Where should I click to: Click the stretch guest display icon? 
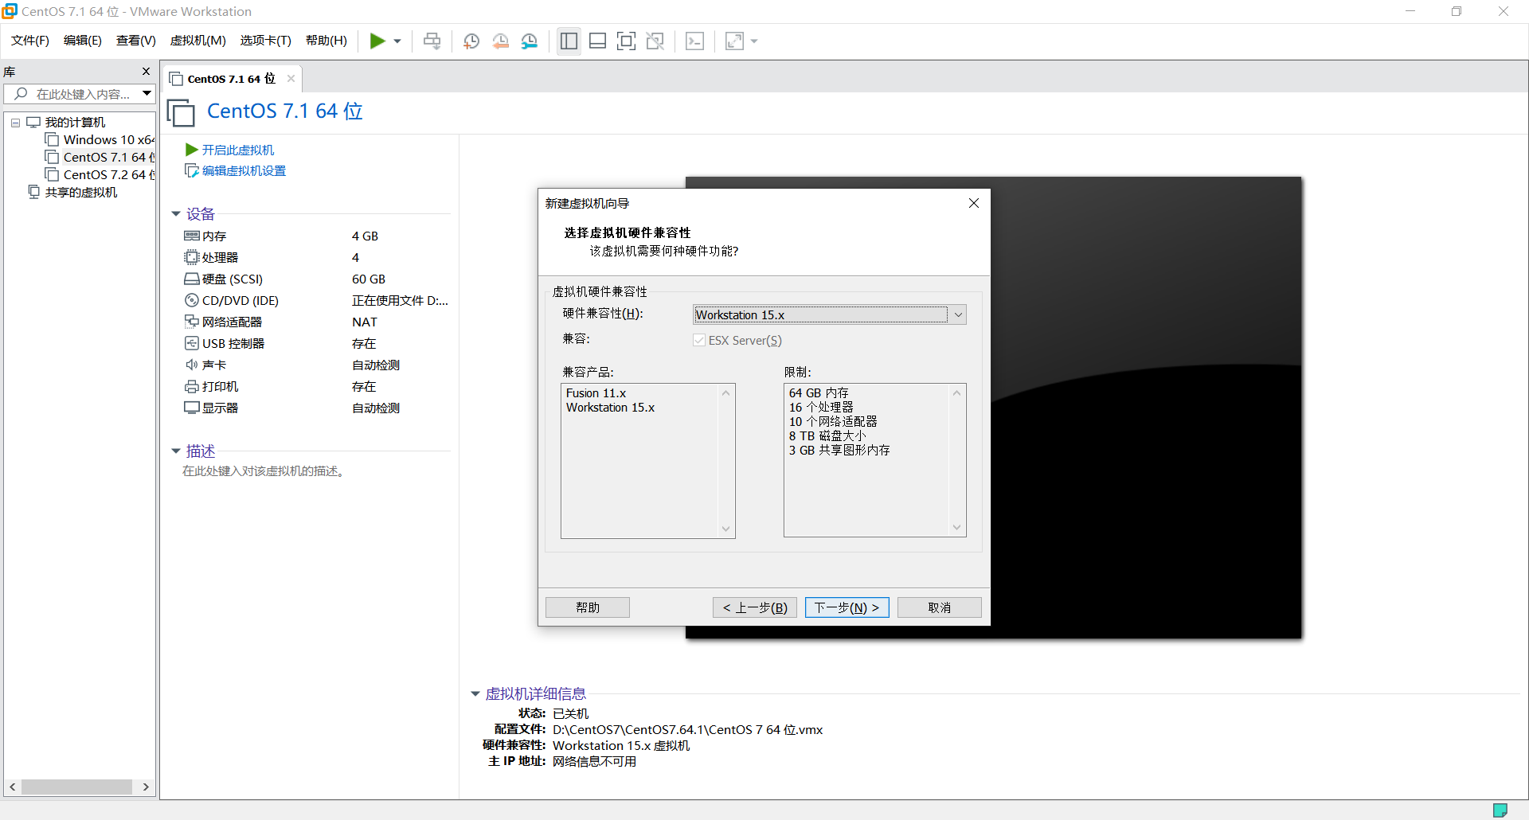[734, 41]
